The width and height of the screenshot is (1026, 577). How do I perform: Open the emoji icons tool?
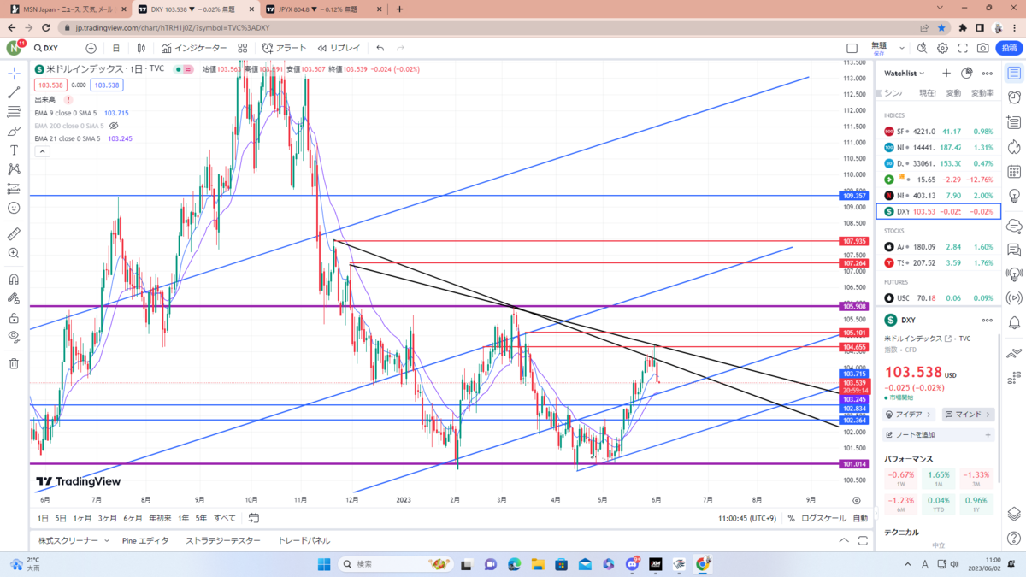tap(14, 208)
